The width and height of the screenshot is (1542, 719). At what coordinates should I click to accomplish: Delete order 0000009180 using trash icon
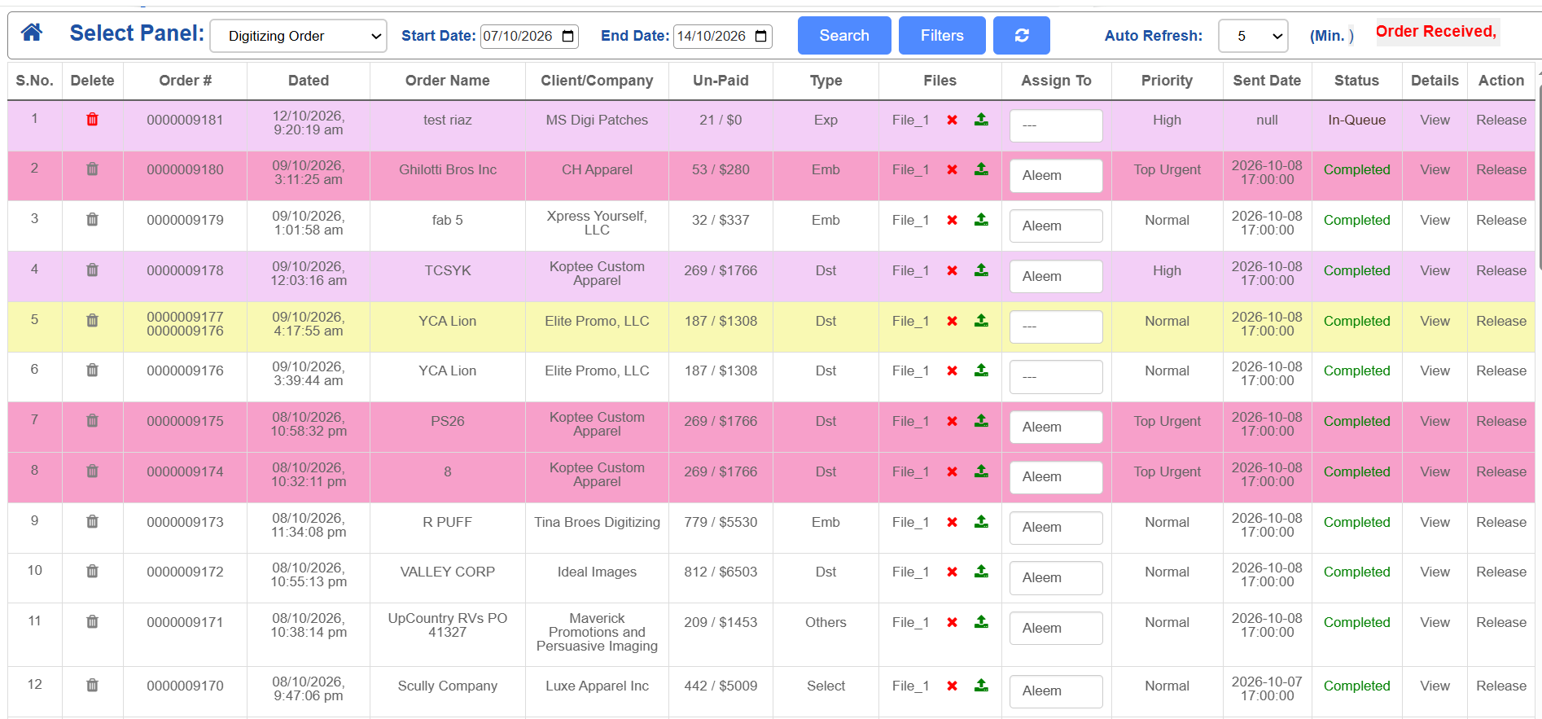pyautogui.click(x=93, y=169)
